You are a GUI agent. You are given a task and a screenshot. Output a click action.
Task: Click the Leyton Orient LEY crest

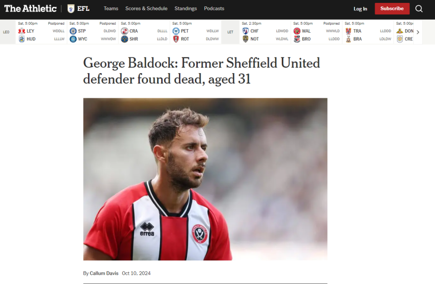pos(22,31)
